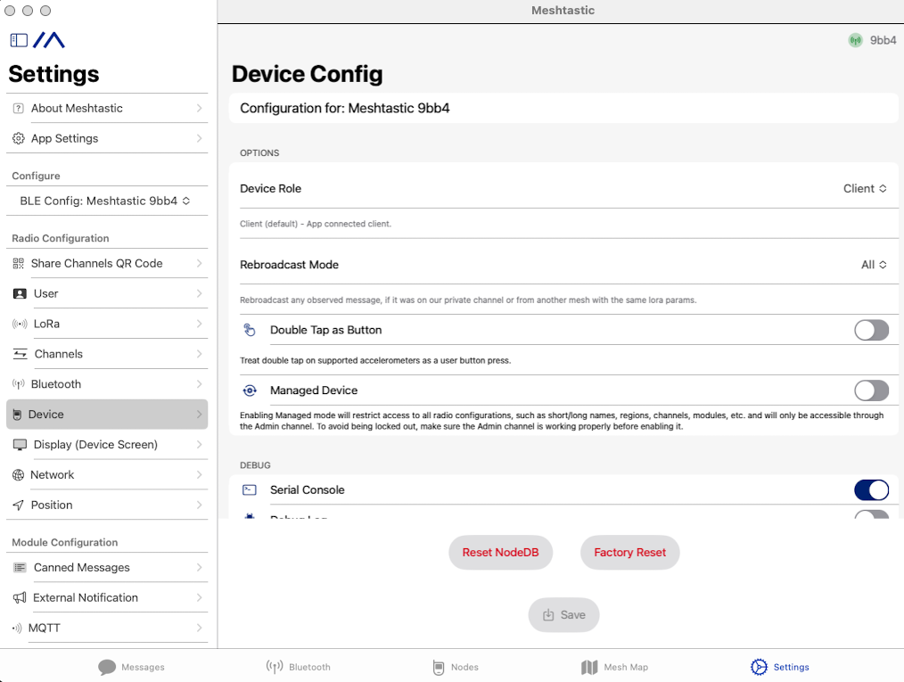Viewport: 904px width, 682px height.
Task: Expand the LoRa row chevron
Action: tap(199, 324)
